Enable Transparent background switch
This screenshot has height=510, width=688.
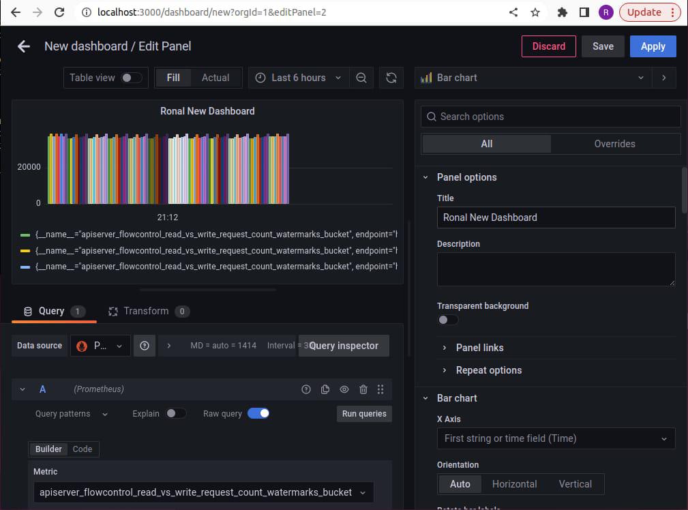coord(448,320)
